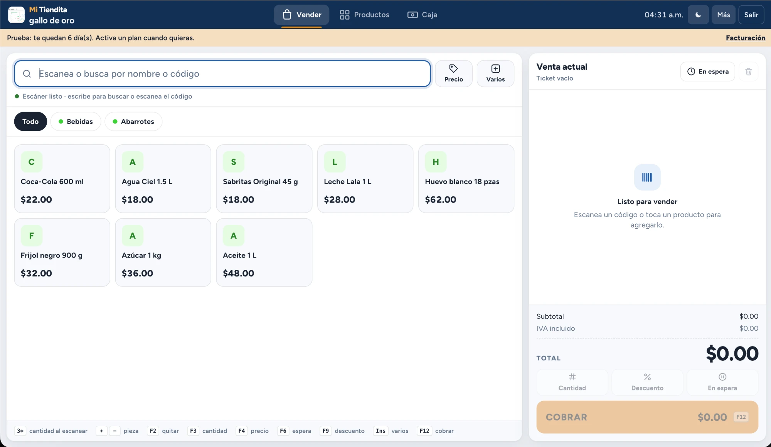
Task: Add Aceite 1 L product
Action: click(264, 252)
